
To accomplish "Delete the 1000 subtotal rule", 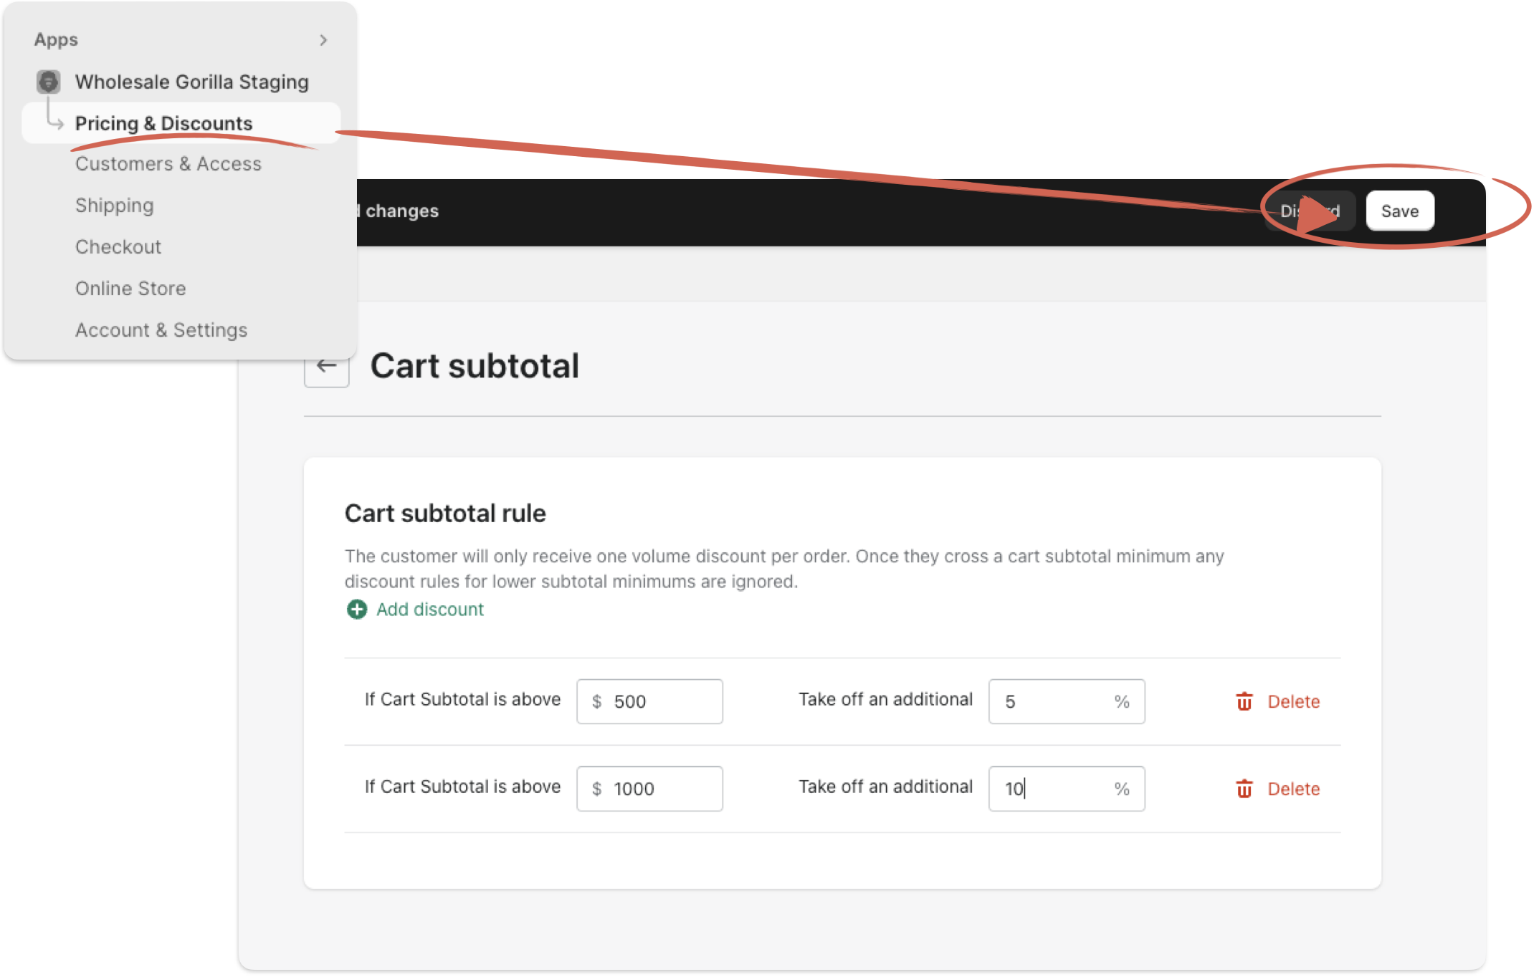I will coord(1278,789).
